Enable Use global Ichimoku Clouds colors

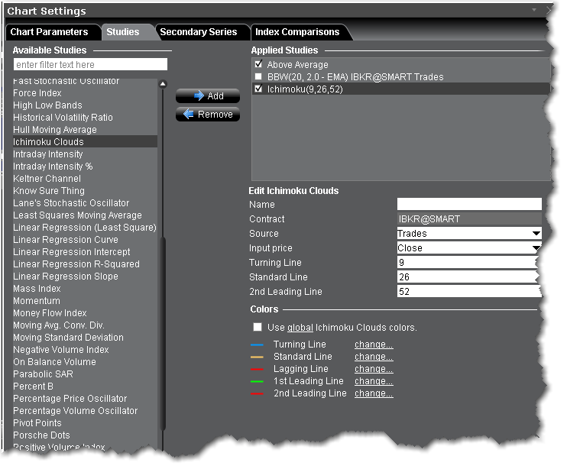pyautogui.click(x=258, y=328)
